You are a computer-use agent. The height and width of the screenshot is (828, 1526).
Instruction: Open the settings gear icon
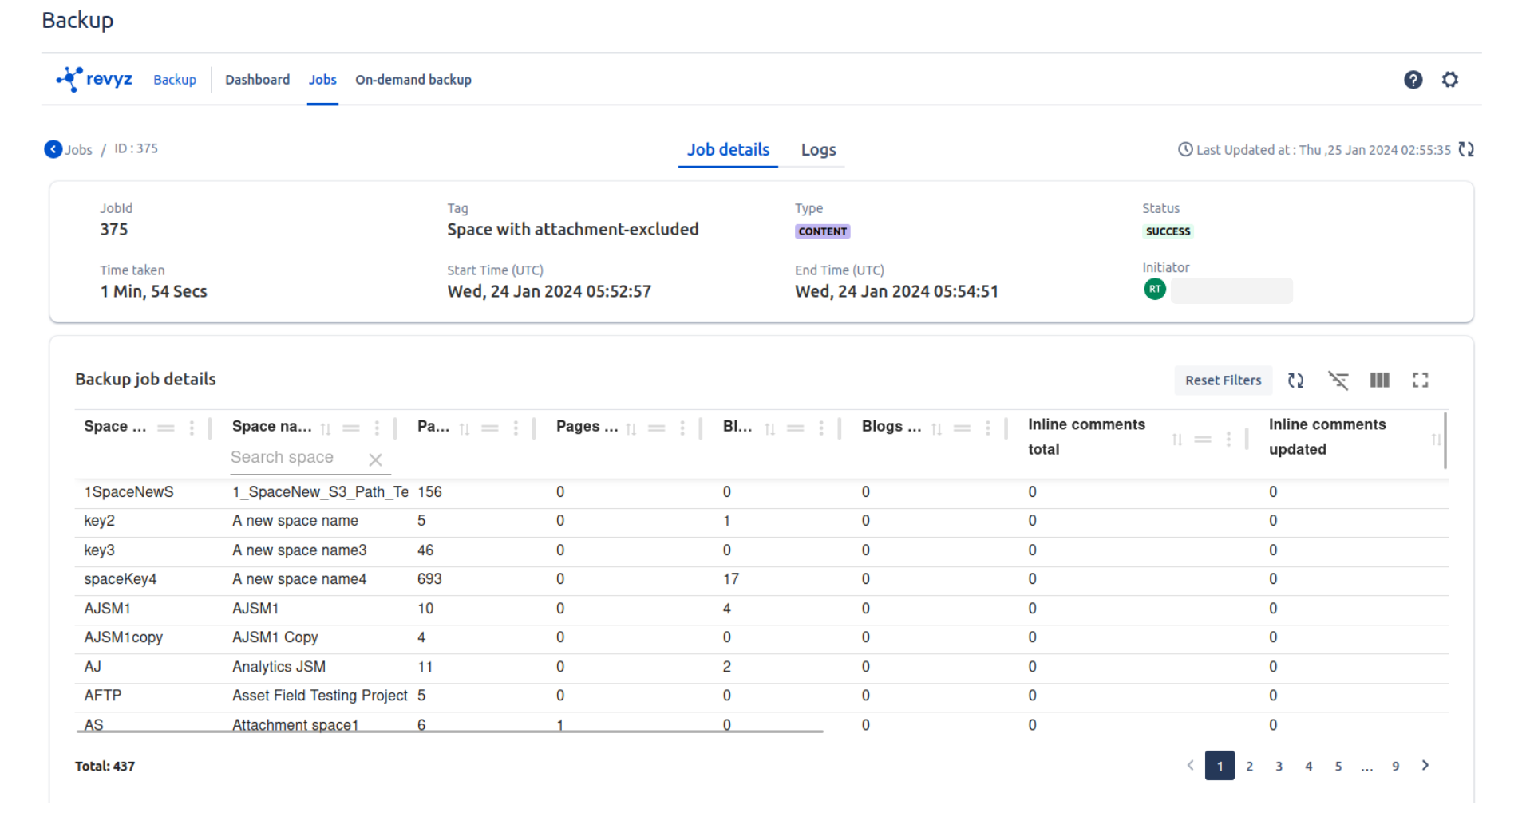point(1450,80)
